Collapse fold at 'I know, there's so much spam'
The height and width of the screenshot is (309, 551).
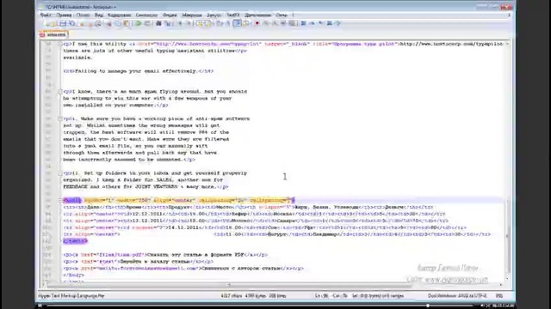pos(60,92)
